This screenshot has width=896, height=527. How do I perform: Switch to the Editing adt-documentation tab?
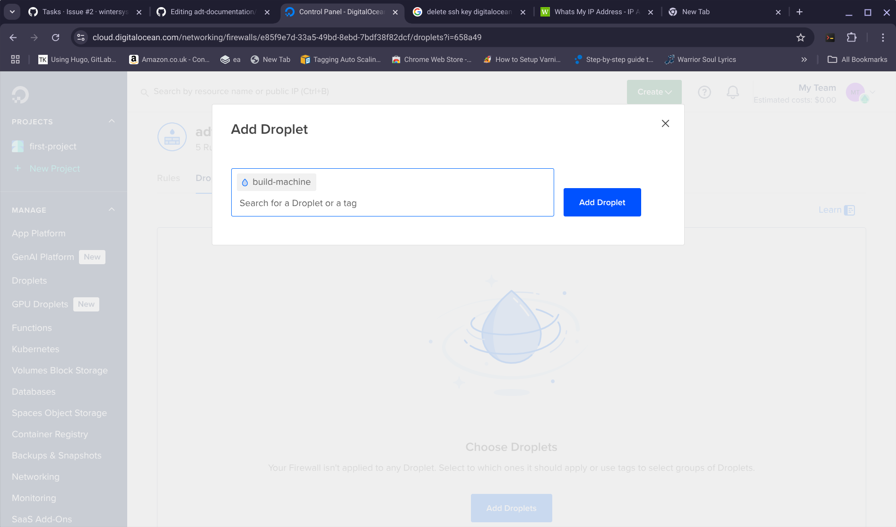[212, 12]
